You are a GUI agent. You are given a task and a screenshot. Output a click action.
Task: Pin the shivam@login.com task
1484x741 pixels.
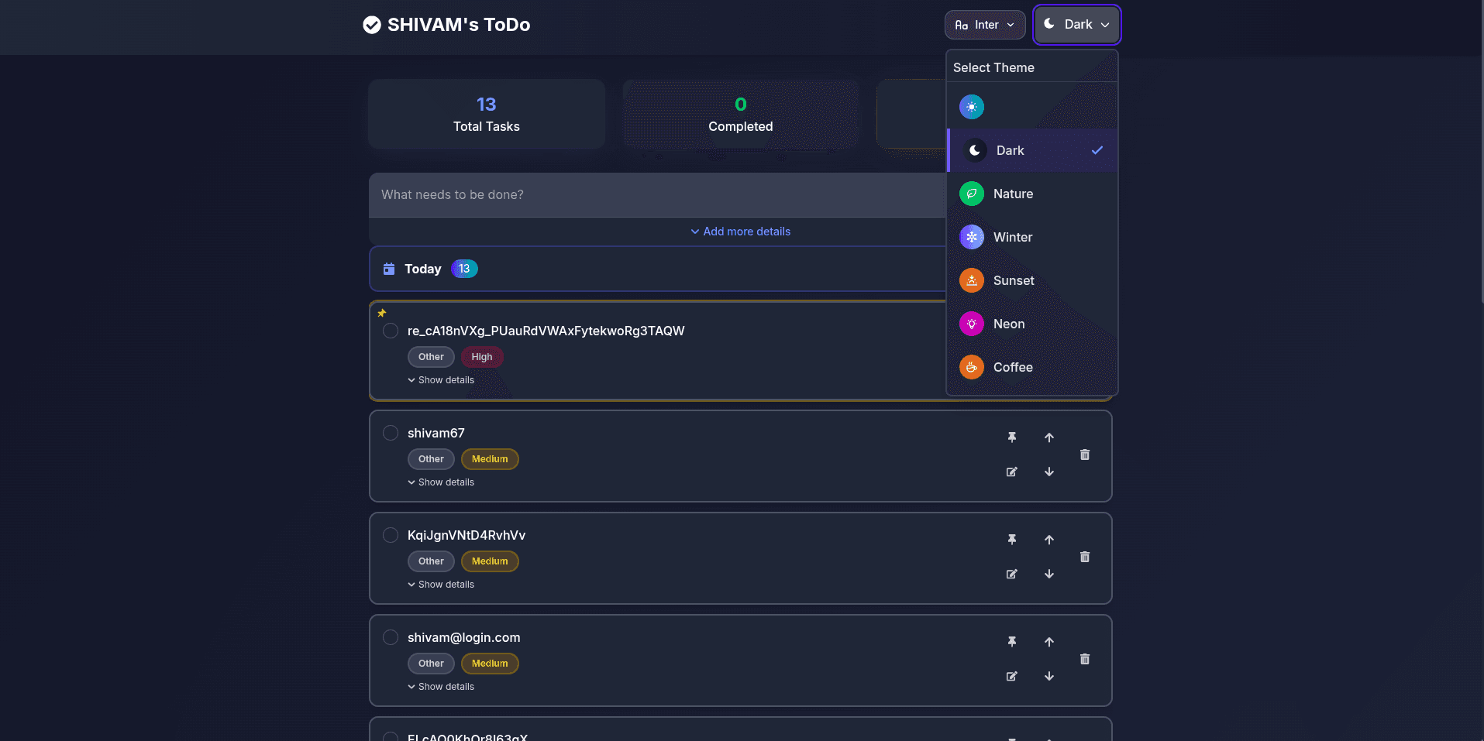[1011, 642]
